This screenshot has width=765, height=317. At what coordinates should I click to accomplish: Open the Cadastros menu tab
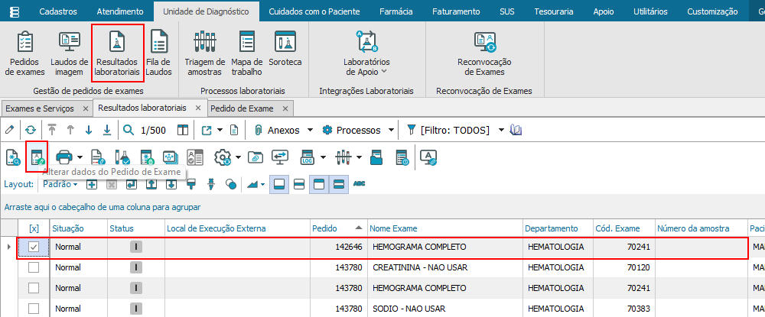click(x=58, y=11)
